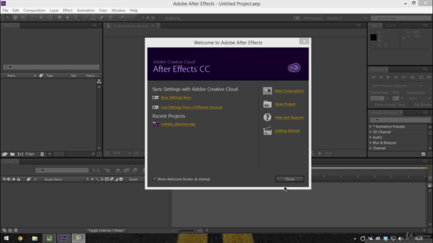
Task: Open the Composition menu
Action: [35, 10]
